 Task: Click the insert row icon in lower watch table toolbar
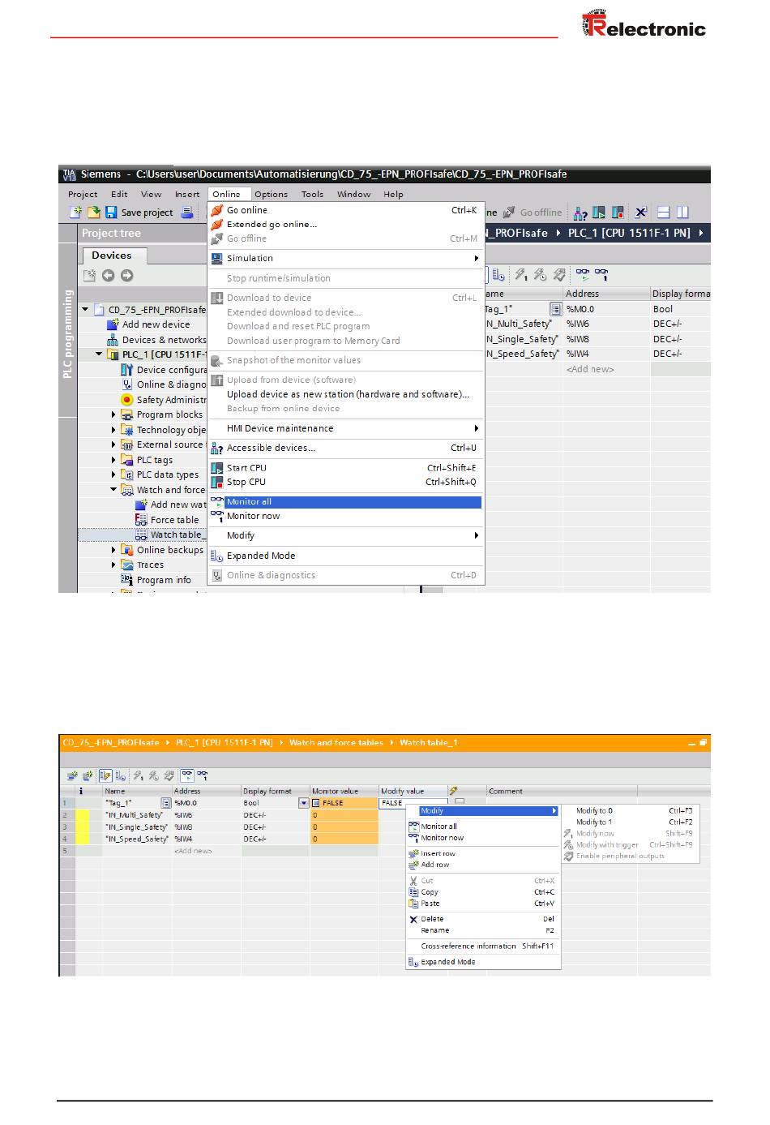[72, 775]
